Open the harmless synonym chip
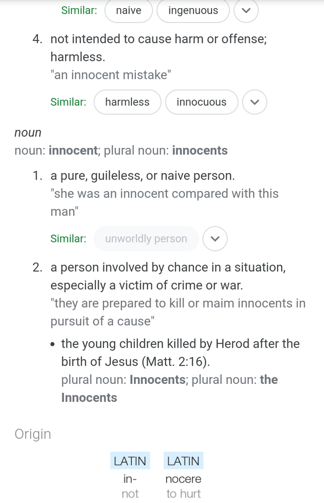Screen dimensions: 324x503 [127, 102]
